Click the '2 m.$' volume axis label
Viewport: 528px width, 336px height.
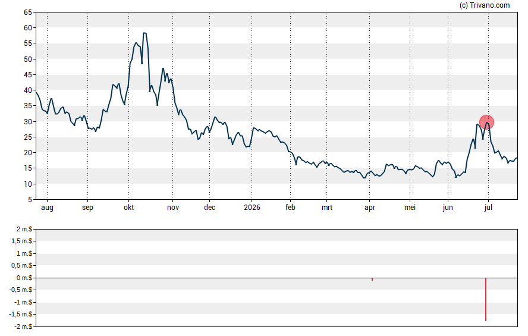[24, 230]
